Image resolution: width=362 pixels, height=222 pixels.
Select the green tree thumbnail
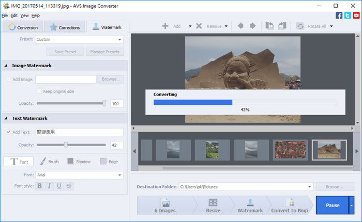click(212, 150)
